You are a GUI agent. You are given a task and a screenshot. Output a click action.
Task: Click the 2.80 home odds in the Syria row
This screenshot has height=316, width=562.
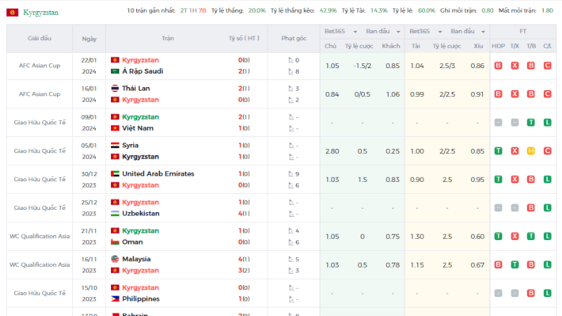click(332, 151)
